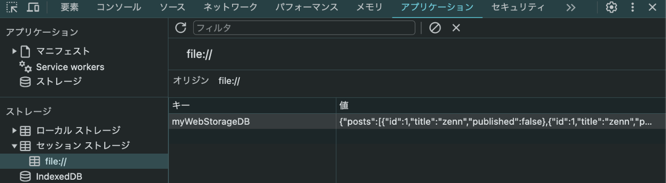Open the ネットワーク tab
The height and width of the screenshot is (183, 666).
(230, 7)
